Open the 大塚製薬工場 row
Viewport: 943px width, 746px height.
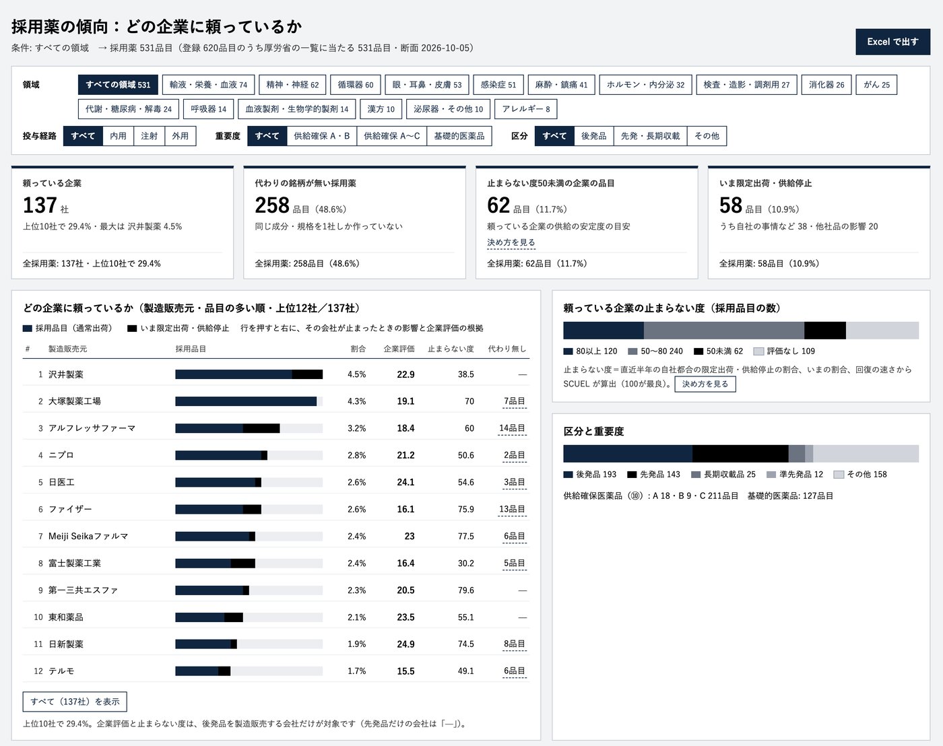275,401
